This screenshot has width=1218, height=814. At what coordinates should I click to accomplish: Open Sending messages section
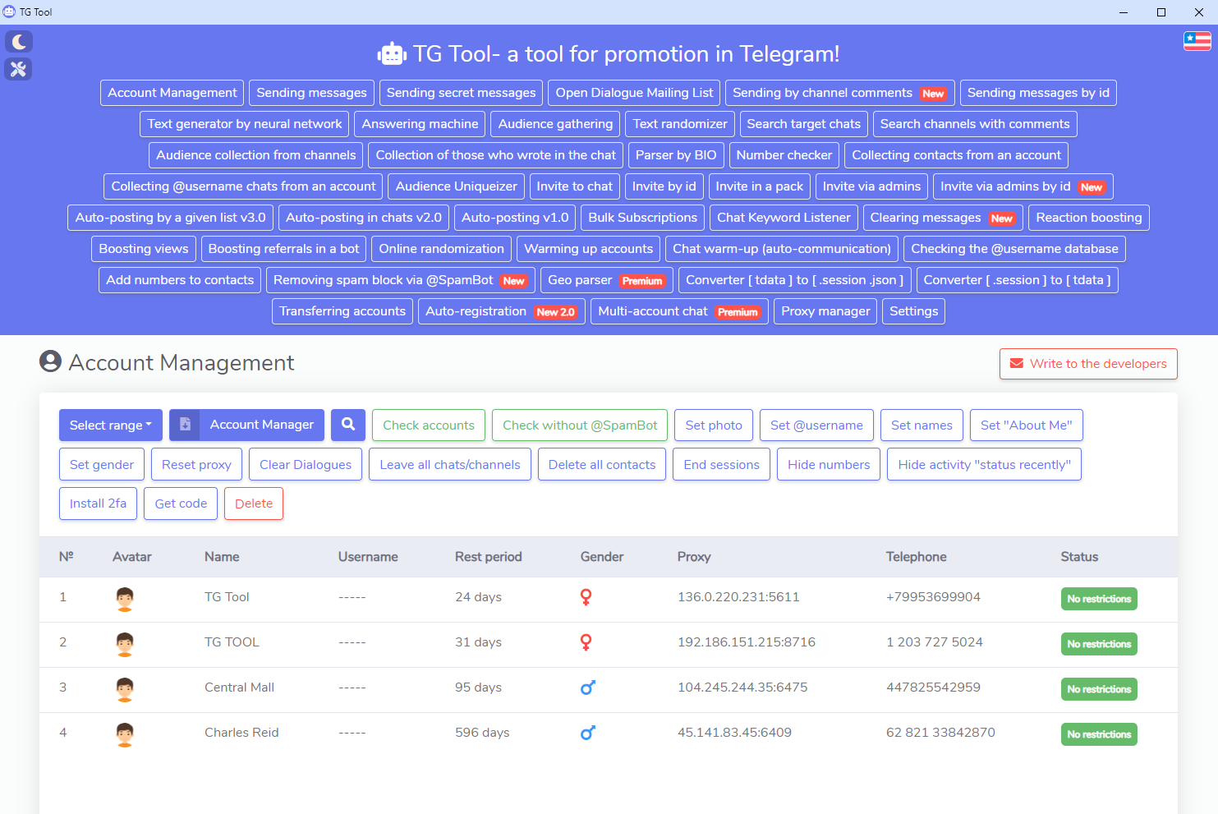coord(311,93)
